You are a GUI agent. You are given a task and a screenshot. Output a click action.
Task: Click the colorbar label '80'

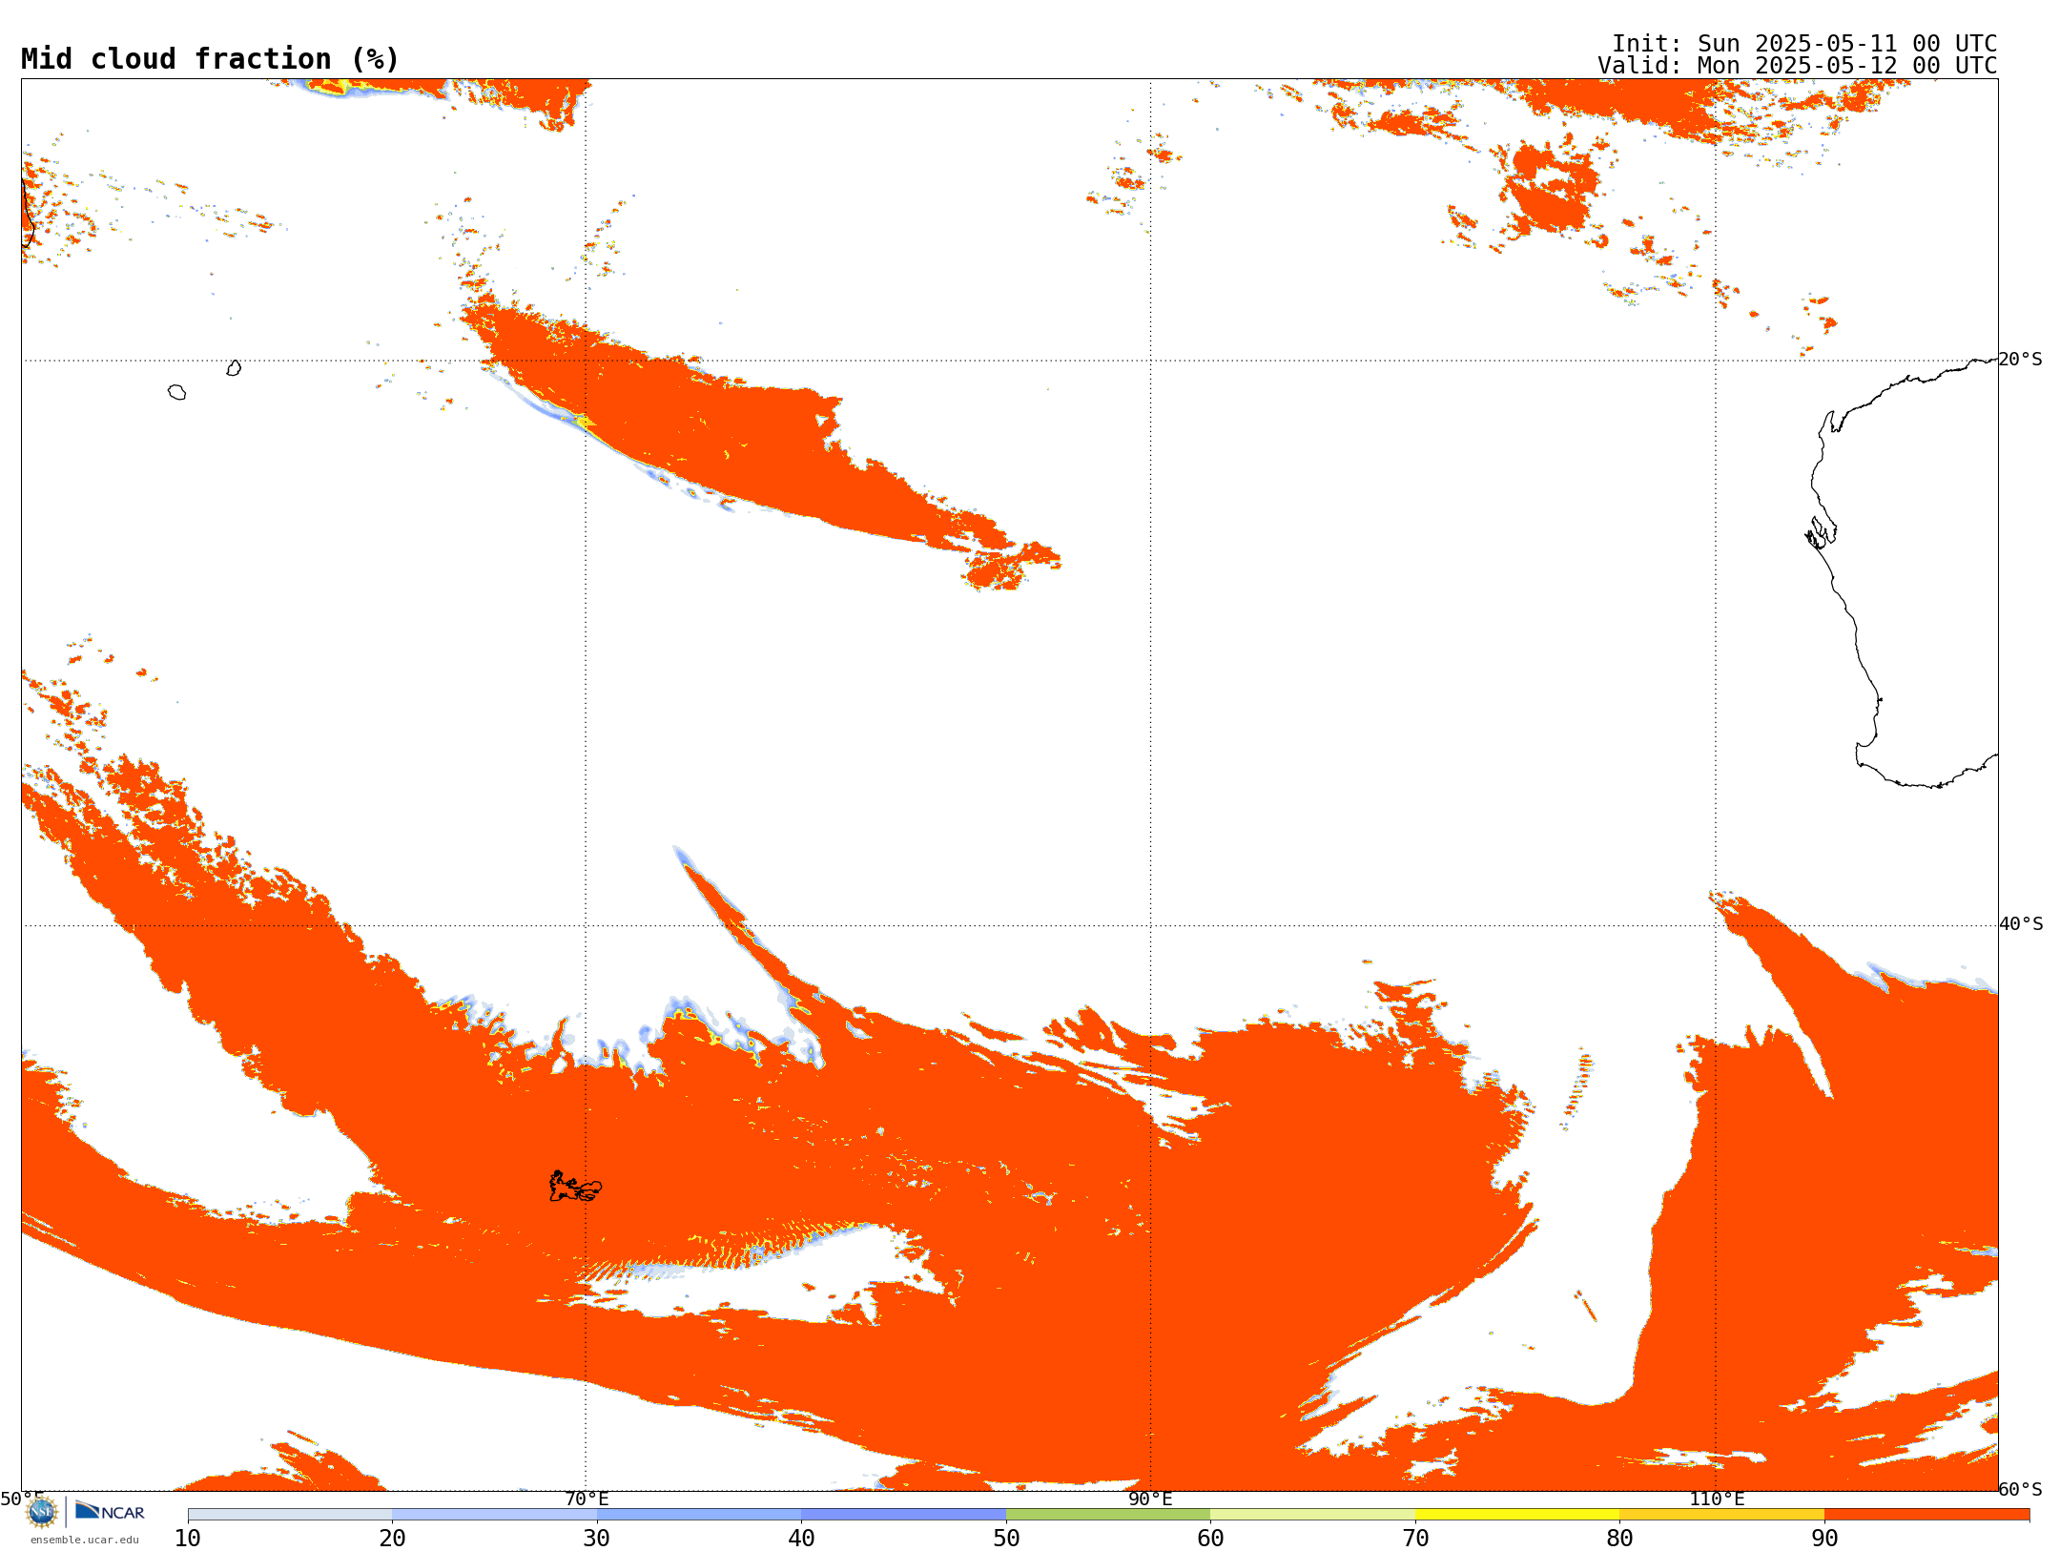pyautogui.click(x=1619, y=1538)
